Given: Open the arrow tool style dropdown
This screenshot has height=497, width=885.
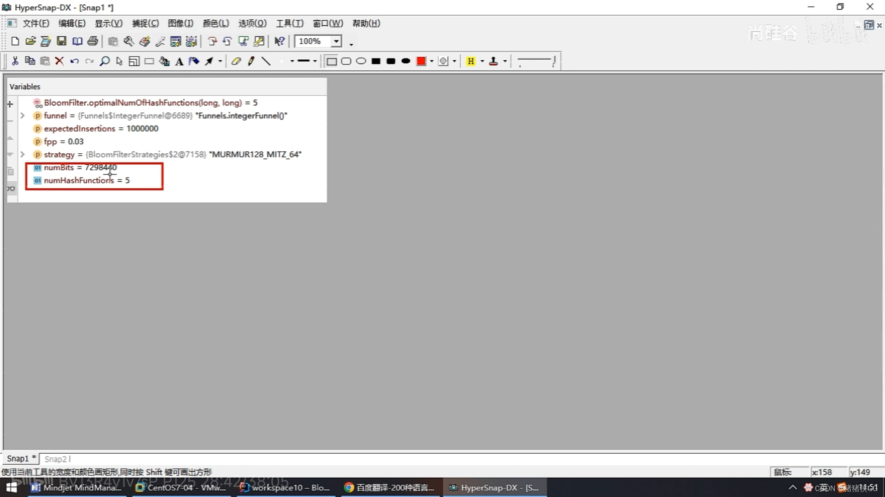Looking at the screenshot, I should [x=220, y=61].
